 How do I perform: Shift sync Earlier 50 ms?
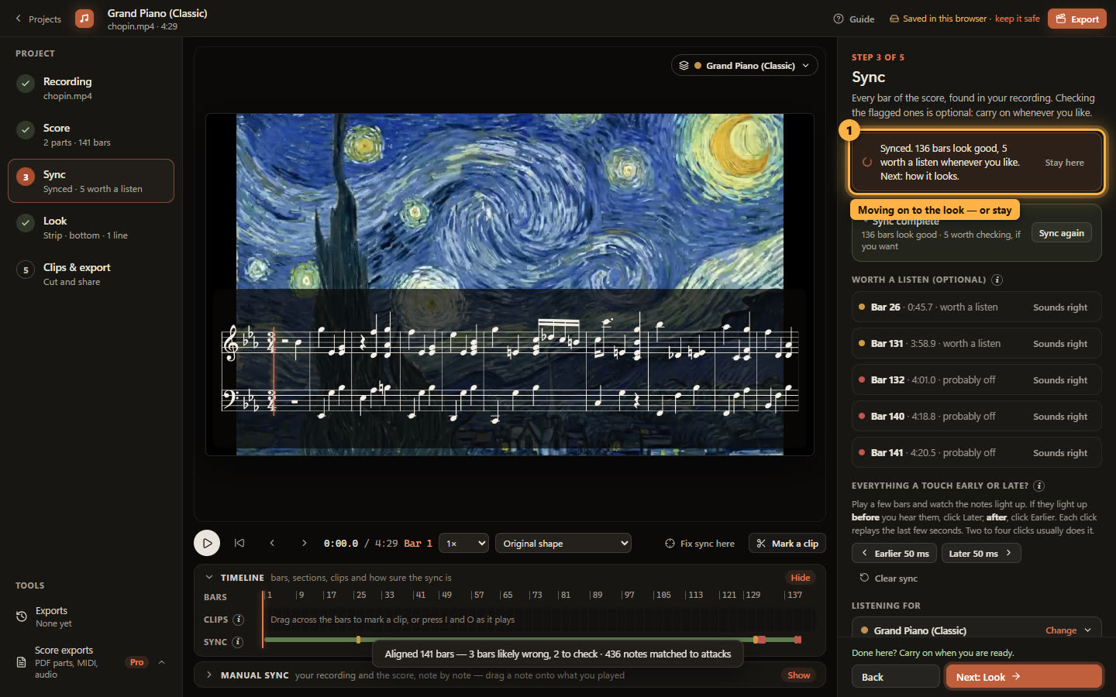pos(894,553)
